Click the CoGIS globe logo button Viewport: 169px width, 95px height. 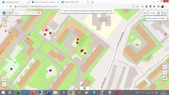click(x=4, y=13)
